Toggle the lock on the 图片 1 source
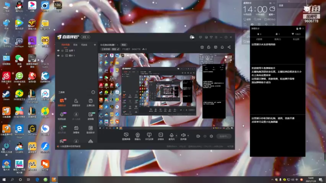Viewport: 326px width, 183px height. click(62, 56)
